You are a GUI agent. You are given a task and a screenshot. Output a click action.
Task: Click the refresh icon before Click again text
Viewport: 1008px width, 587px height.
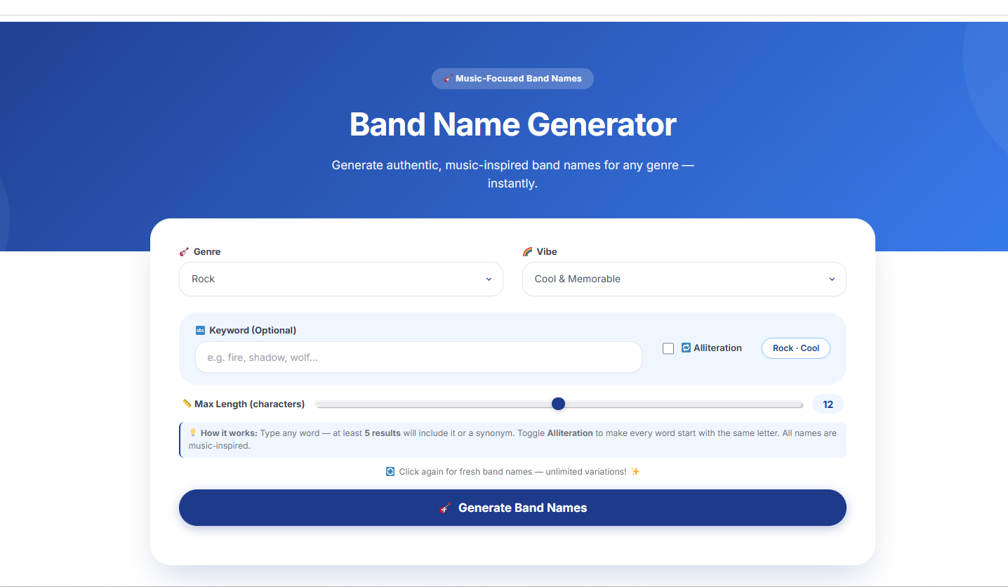[x=390, y=471]
